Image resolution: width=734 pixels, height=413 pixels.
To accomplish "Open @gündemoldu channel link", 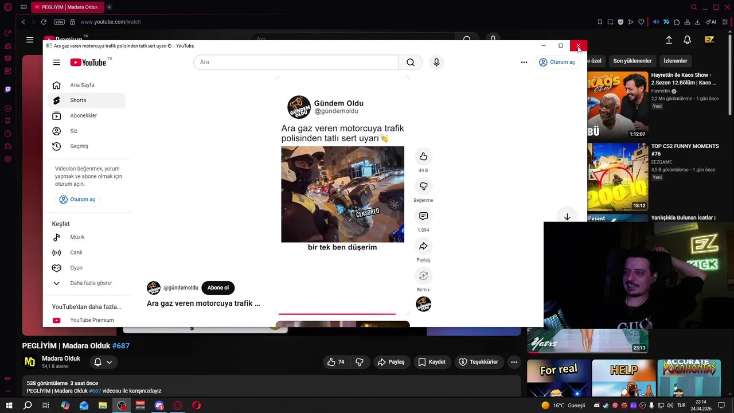I will coord(181,288).
